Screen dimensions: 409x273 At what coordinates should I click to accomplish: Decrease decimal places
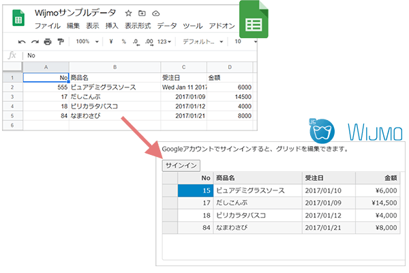click(x=136, y=42)
